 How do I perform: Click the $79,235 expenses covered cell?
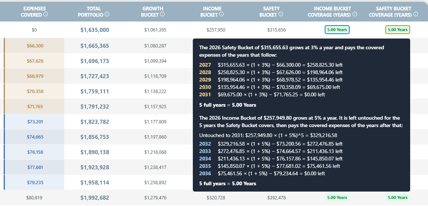[x=35, y=182]
